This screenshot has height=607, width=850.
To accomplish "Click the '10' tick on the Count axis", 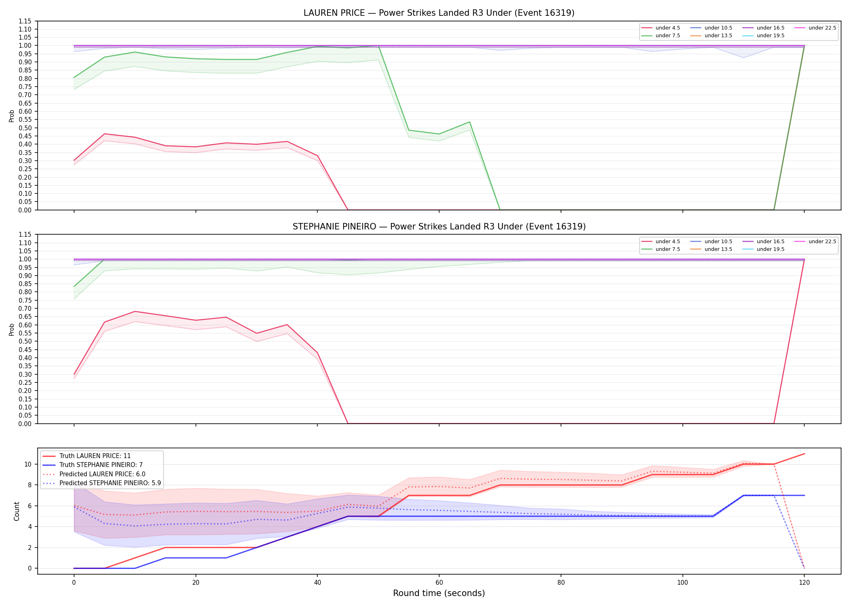I will (x=28, y=464).
